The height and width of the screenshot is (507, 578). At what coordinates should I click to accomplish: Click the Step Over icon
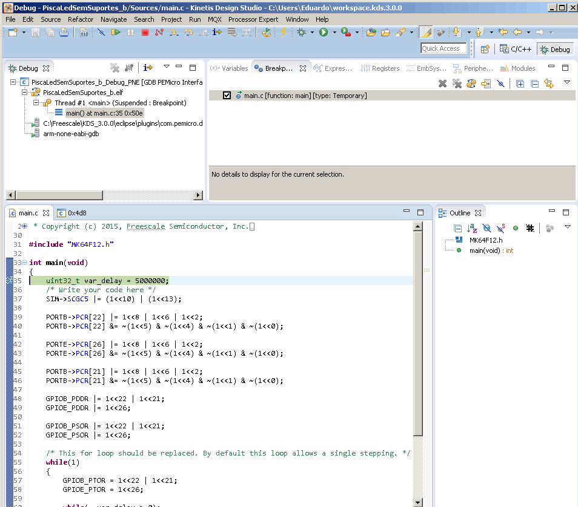point(188,32)
